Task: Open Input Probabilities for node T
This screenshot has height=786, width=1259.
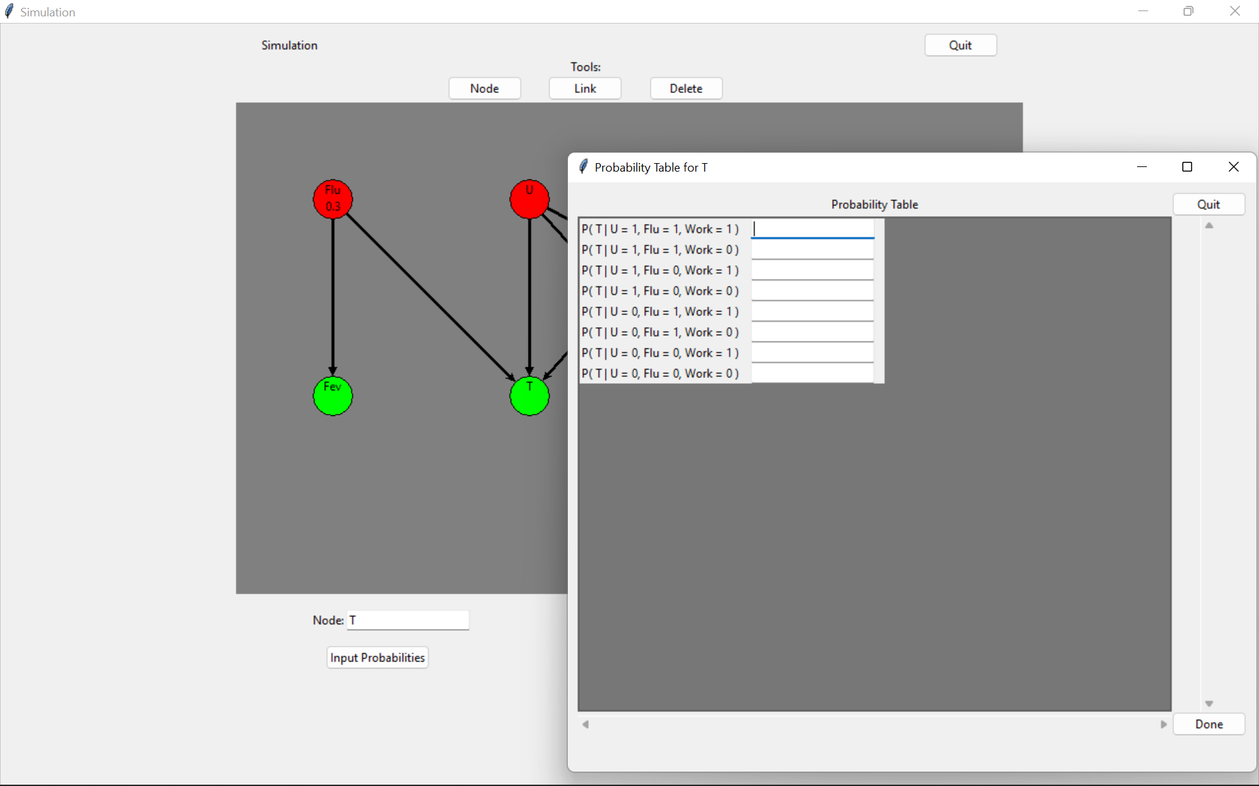Action: [x=378, y=658]
